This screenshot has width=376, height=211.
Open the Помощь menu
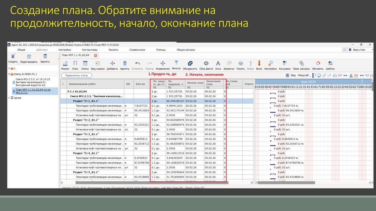coord(161,50)
